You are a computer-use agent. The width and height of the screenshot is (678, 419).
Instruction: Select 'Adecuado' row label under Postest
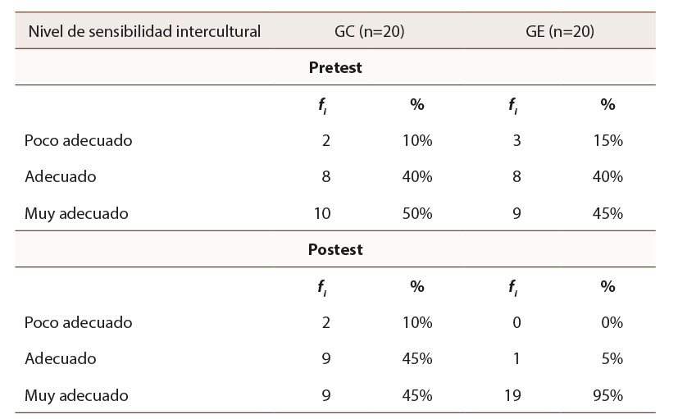(60, 358)
